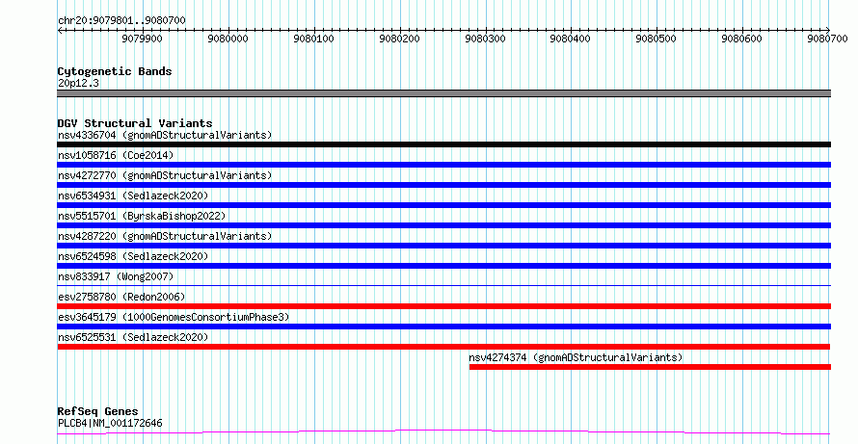This screenshot has height=444, width=858.
Task: Open the DGV Structural Variants track heading
Action: 135,123
